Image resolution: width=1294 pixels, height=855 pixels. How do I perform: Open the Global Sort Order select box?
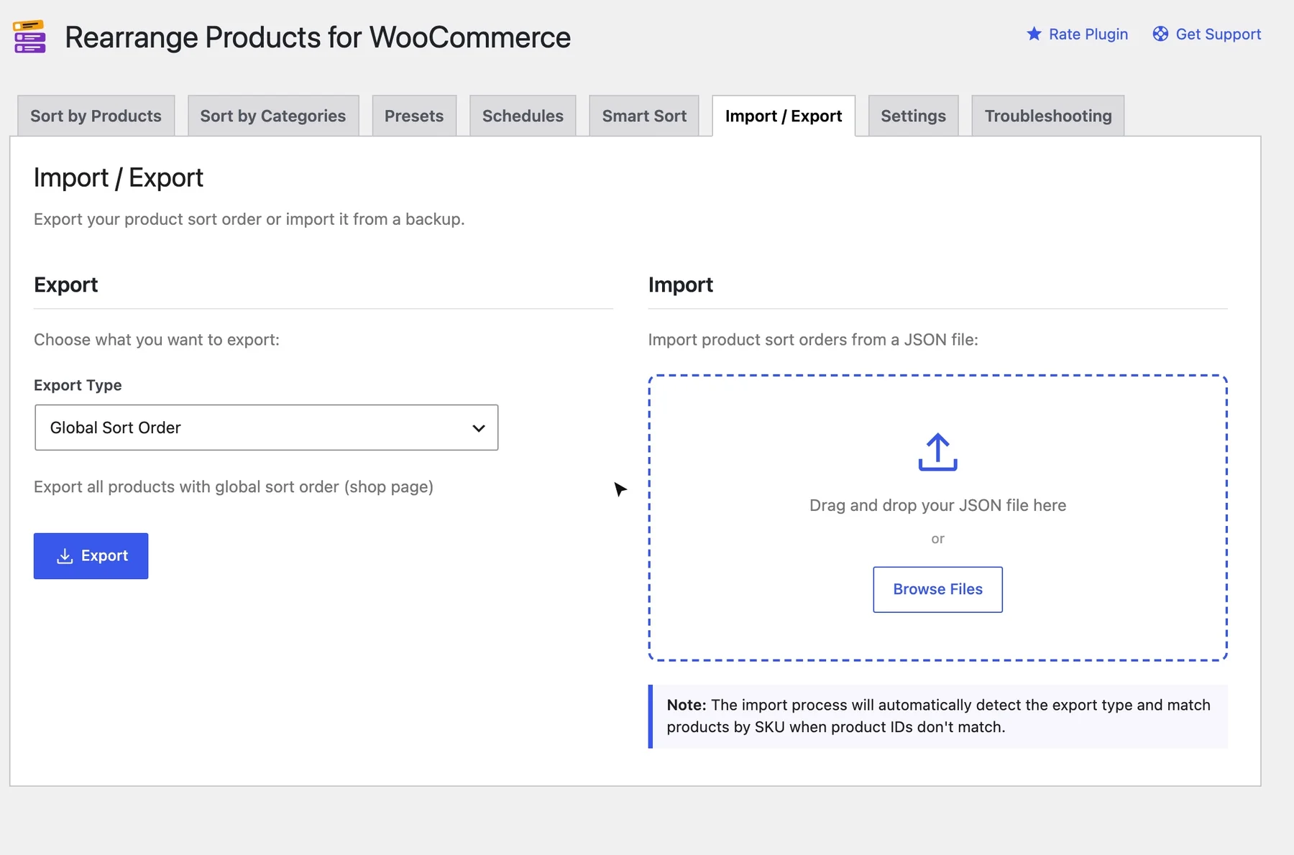click(267, 427)
